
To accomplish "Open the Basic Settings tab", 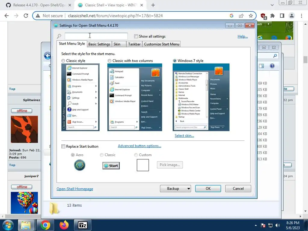I will (99, 44).
